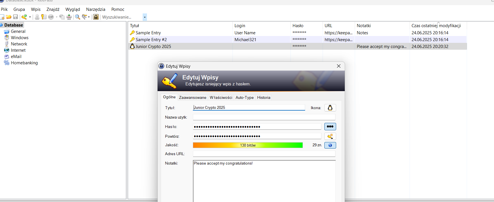Open database with the folder icon
Screen dimensions: 494x202
pyautogui.click(x=9, y=17)
